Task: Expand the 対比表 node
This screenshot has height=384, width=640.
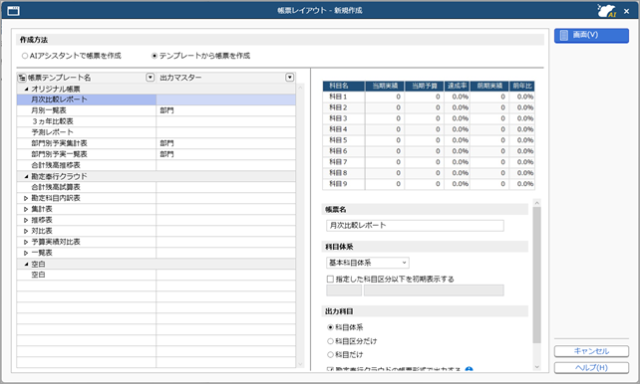Action: 26,232
